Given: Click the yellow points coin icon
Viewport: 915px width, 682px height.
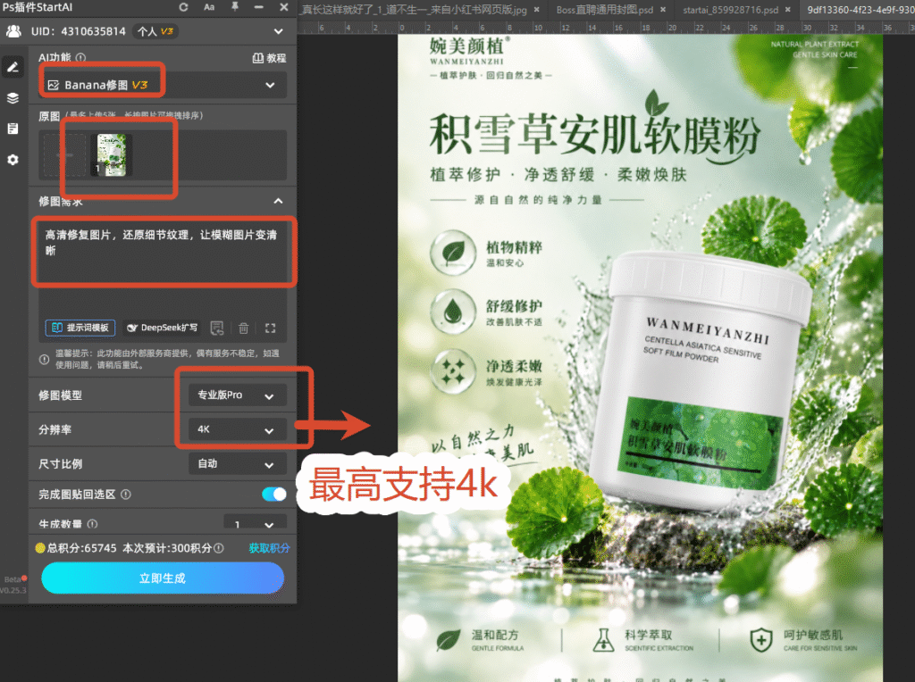Looking at the screenshot, I should pyautogui.click(x=39, y=548).
